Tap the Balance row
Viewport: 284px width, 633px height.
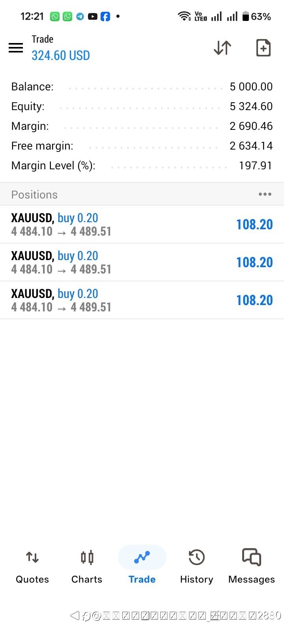pos(142,86)
